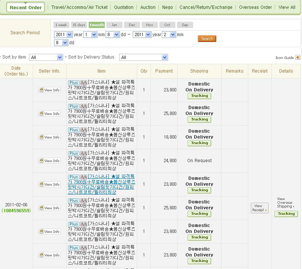Switch to the Overseas Order tab

click(255, 7)
